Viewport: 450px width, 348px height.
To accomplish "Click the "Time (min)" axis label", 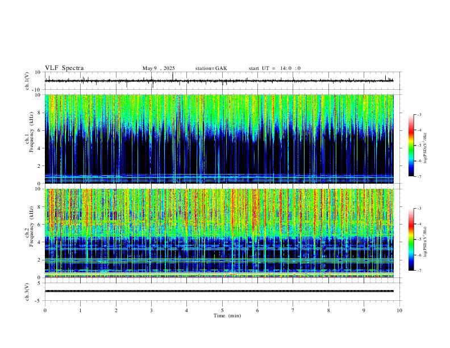I will coord(227,316).
